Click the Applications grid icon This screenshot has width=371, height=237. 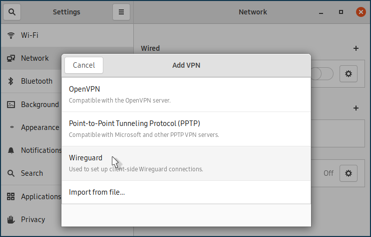(10, 197)
